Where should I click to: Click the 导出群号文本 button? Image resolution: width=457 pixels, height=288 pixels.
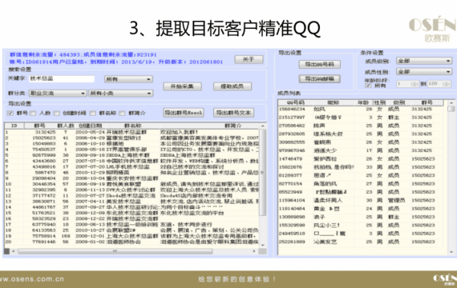(x=233, y=113)
